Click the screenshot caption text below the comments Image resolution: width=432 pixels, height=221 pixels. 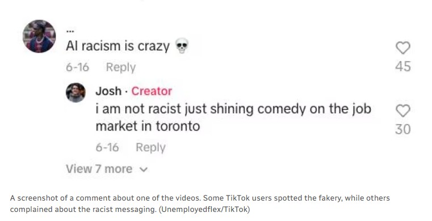[x=200, y=203]
